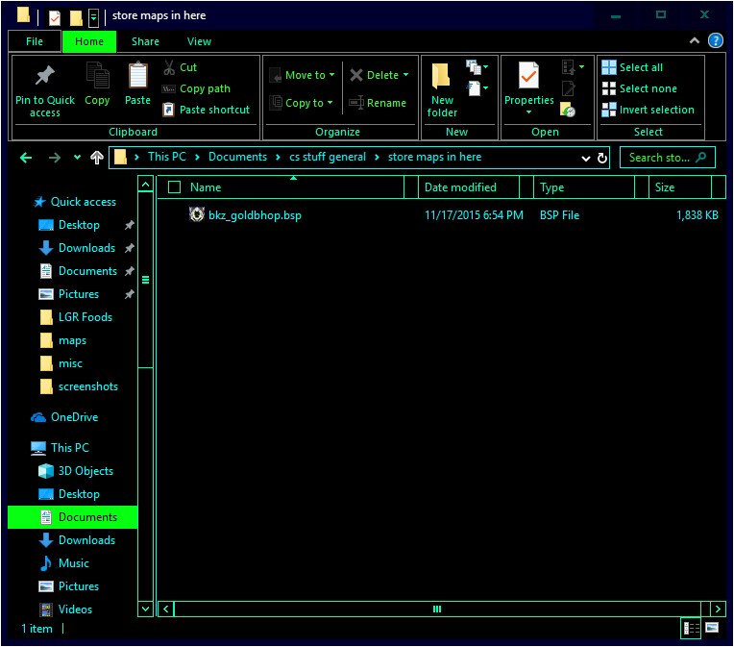Click Properties icon in title bar toolbar
This screenshot has height=647, width=734.
tap(55, 18)
